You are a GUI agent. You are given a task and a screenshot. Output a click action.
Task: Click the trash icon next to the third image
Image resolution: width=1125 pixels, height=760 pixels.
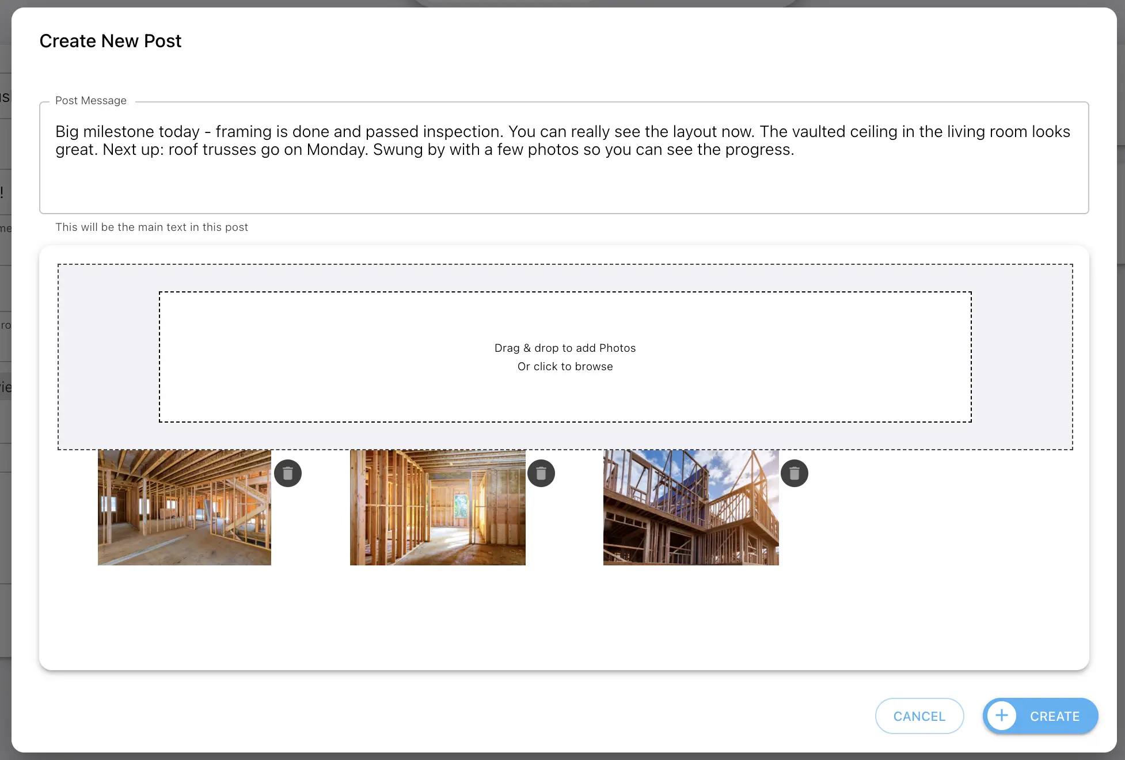pyautogui.click(x=795, y=473)
